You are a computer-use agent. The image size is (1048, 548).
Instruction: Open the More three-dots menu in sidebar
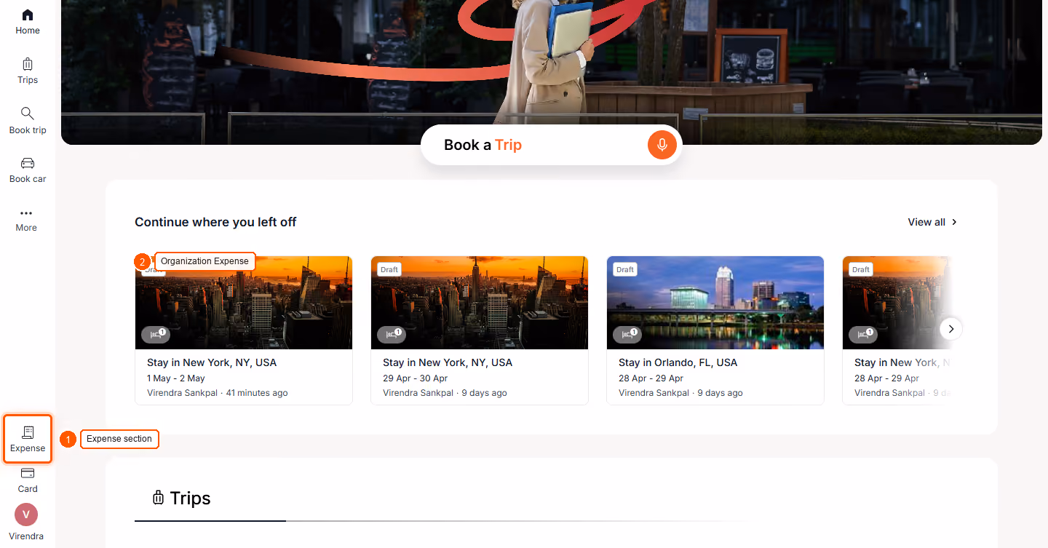point(26,213)
